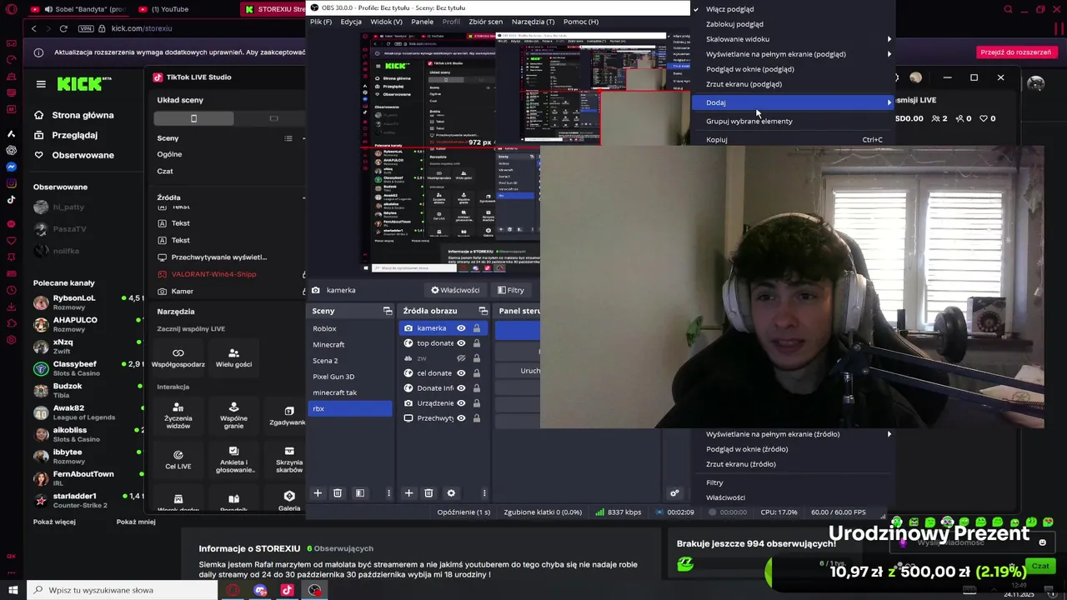1067x600 pixels.
Task: Click the add source plus icon in Źródła obrazu
Action: 408,493
